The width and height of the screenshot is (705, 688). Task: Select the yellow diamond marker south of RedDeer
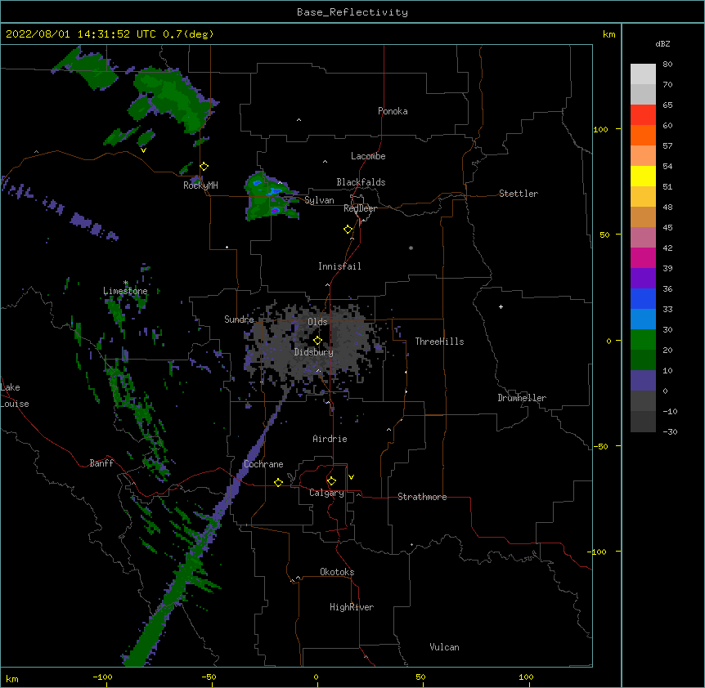click(348, 230)
